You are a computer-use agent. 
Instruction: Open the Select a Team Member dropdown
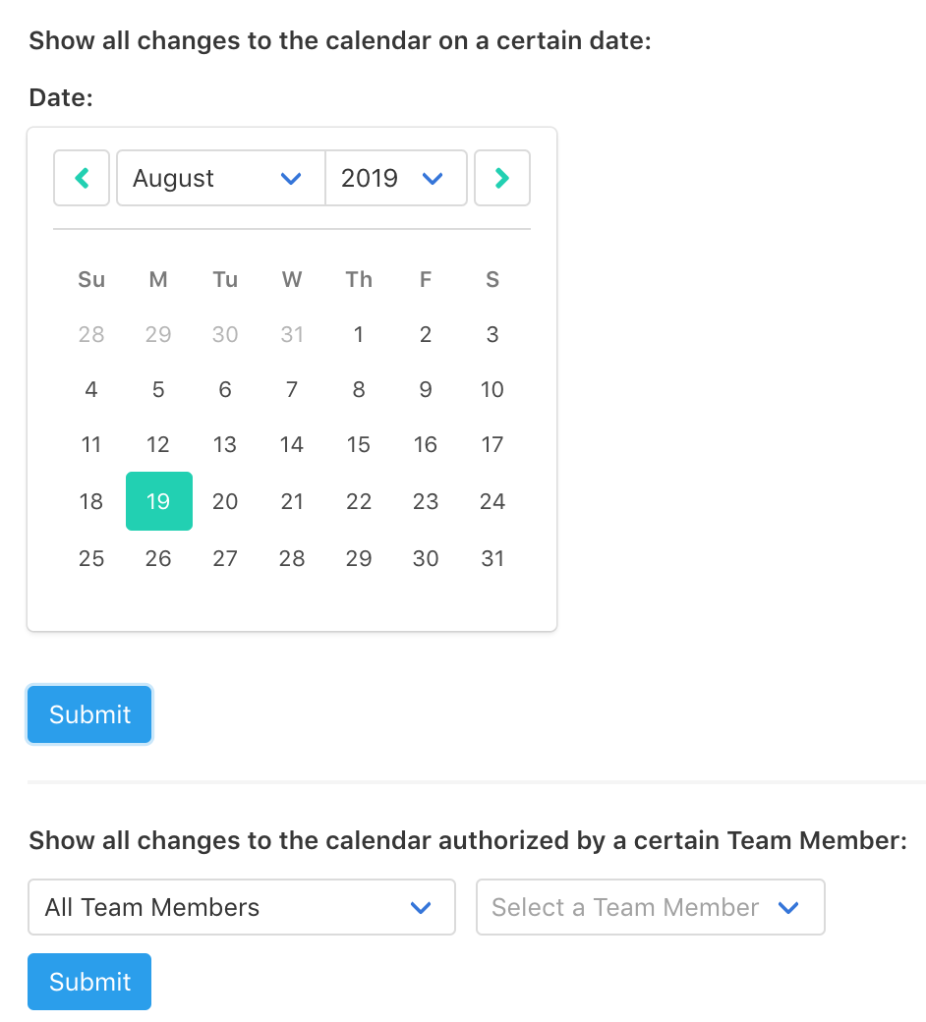[x=650, y=907]
